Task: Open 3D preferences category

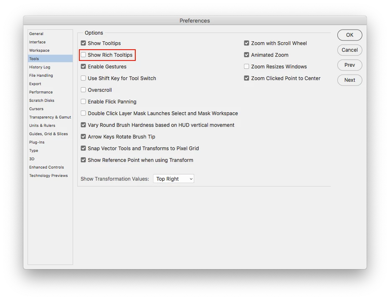Action: (50, 159)
